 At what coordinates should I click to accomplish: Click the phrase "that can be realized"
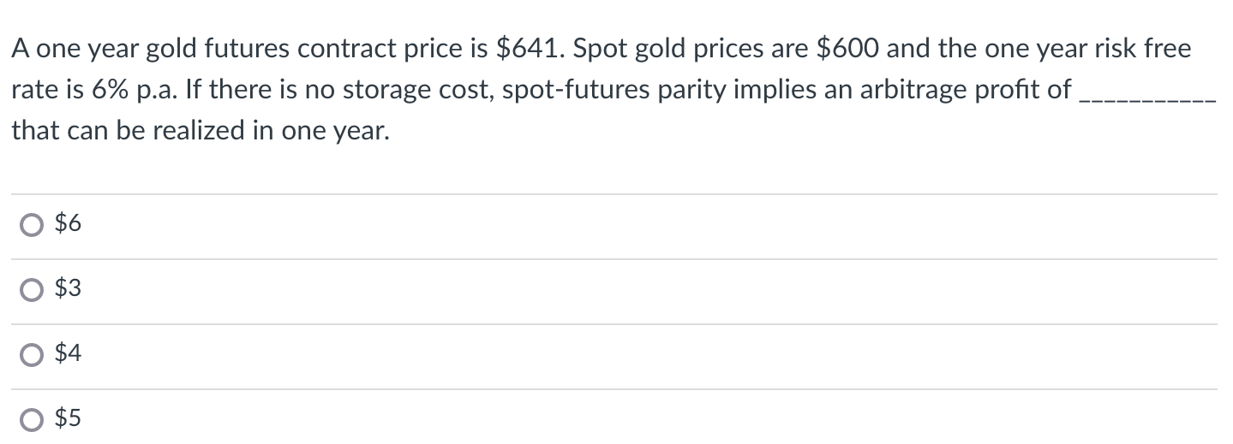point(129,131)
